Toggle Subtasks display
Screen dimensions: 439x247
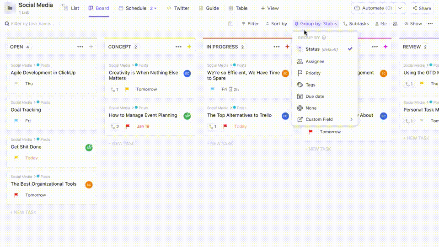356,23
